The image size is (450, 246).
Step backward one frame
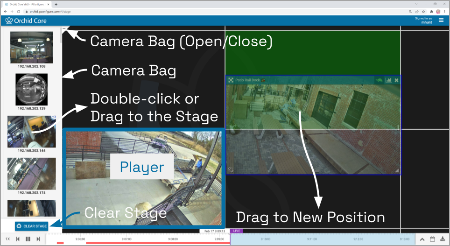[18, 239]
